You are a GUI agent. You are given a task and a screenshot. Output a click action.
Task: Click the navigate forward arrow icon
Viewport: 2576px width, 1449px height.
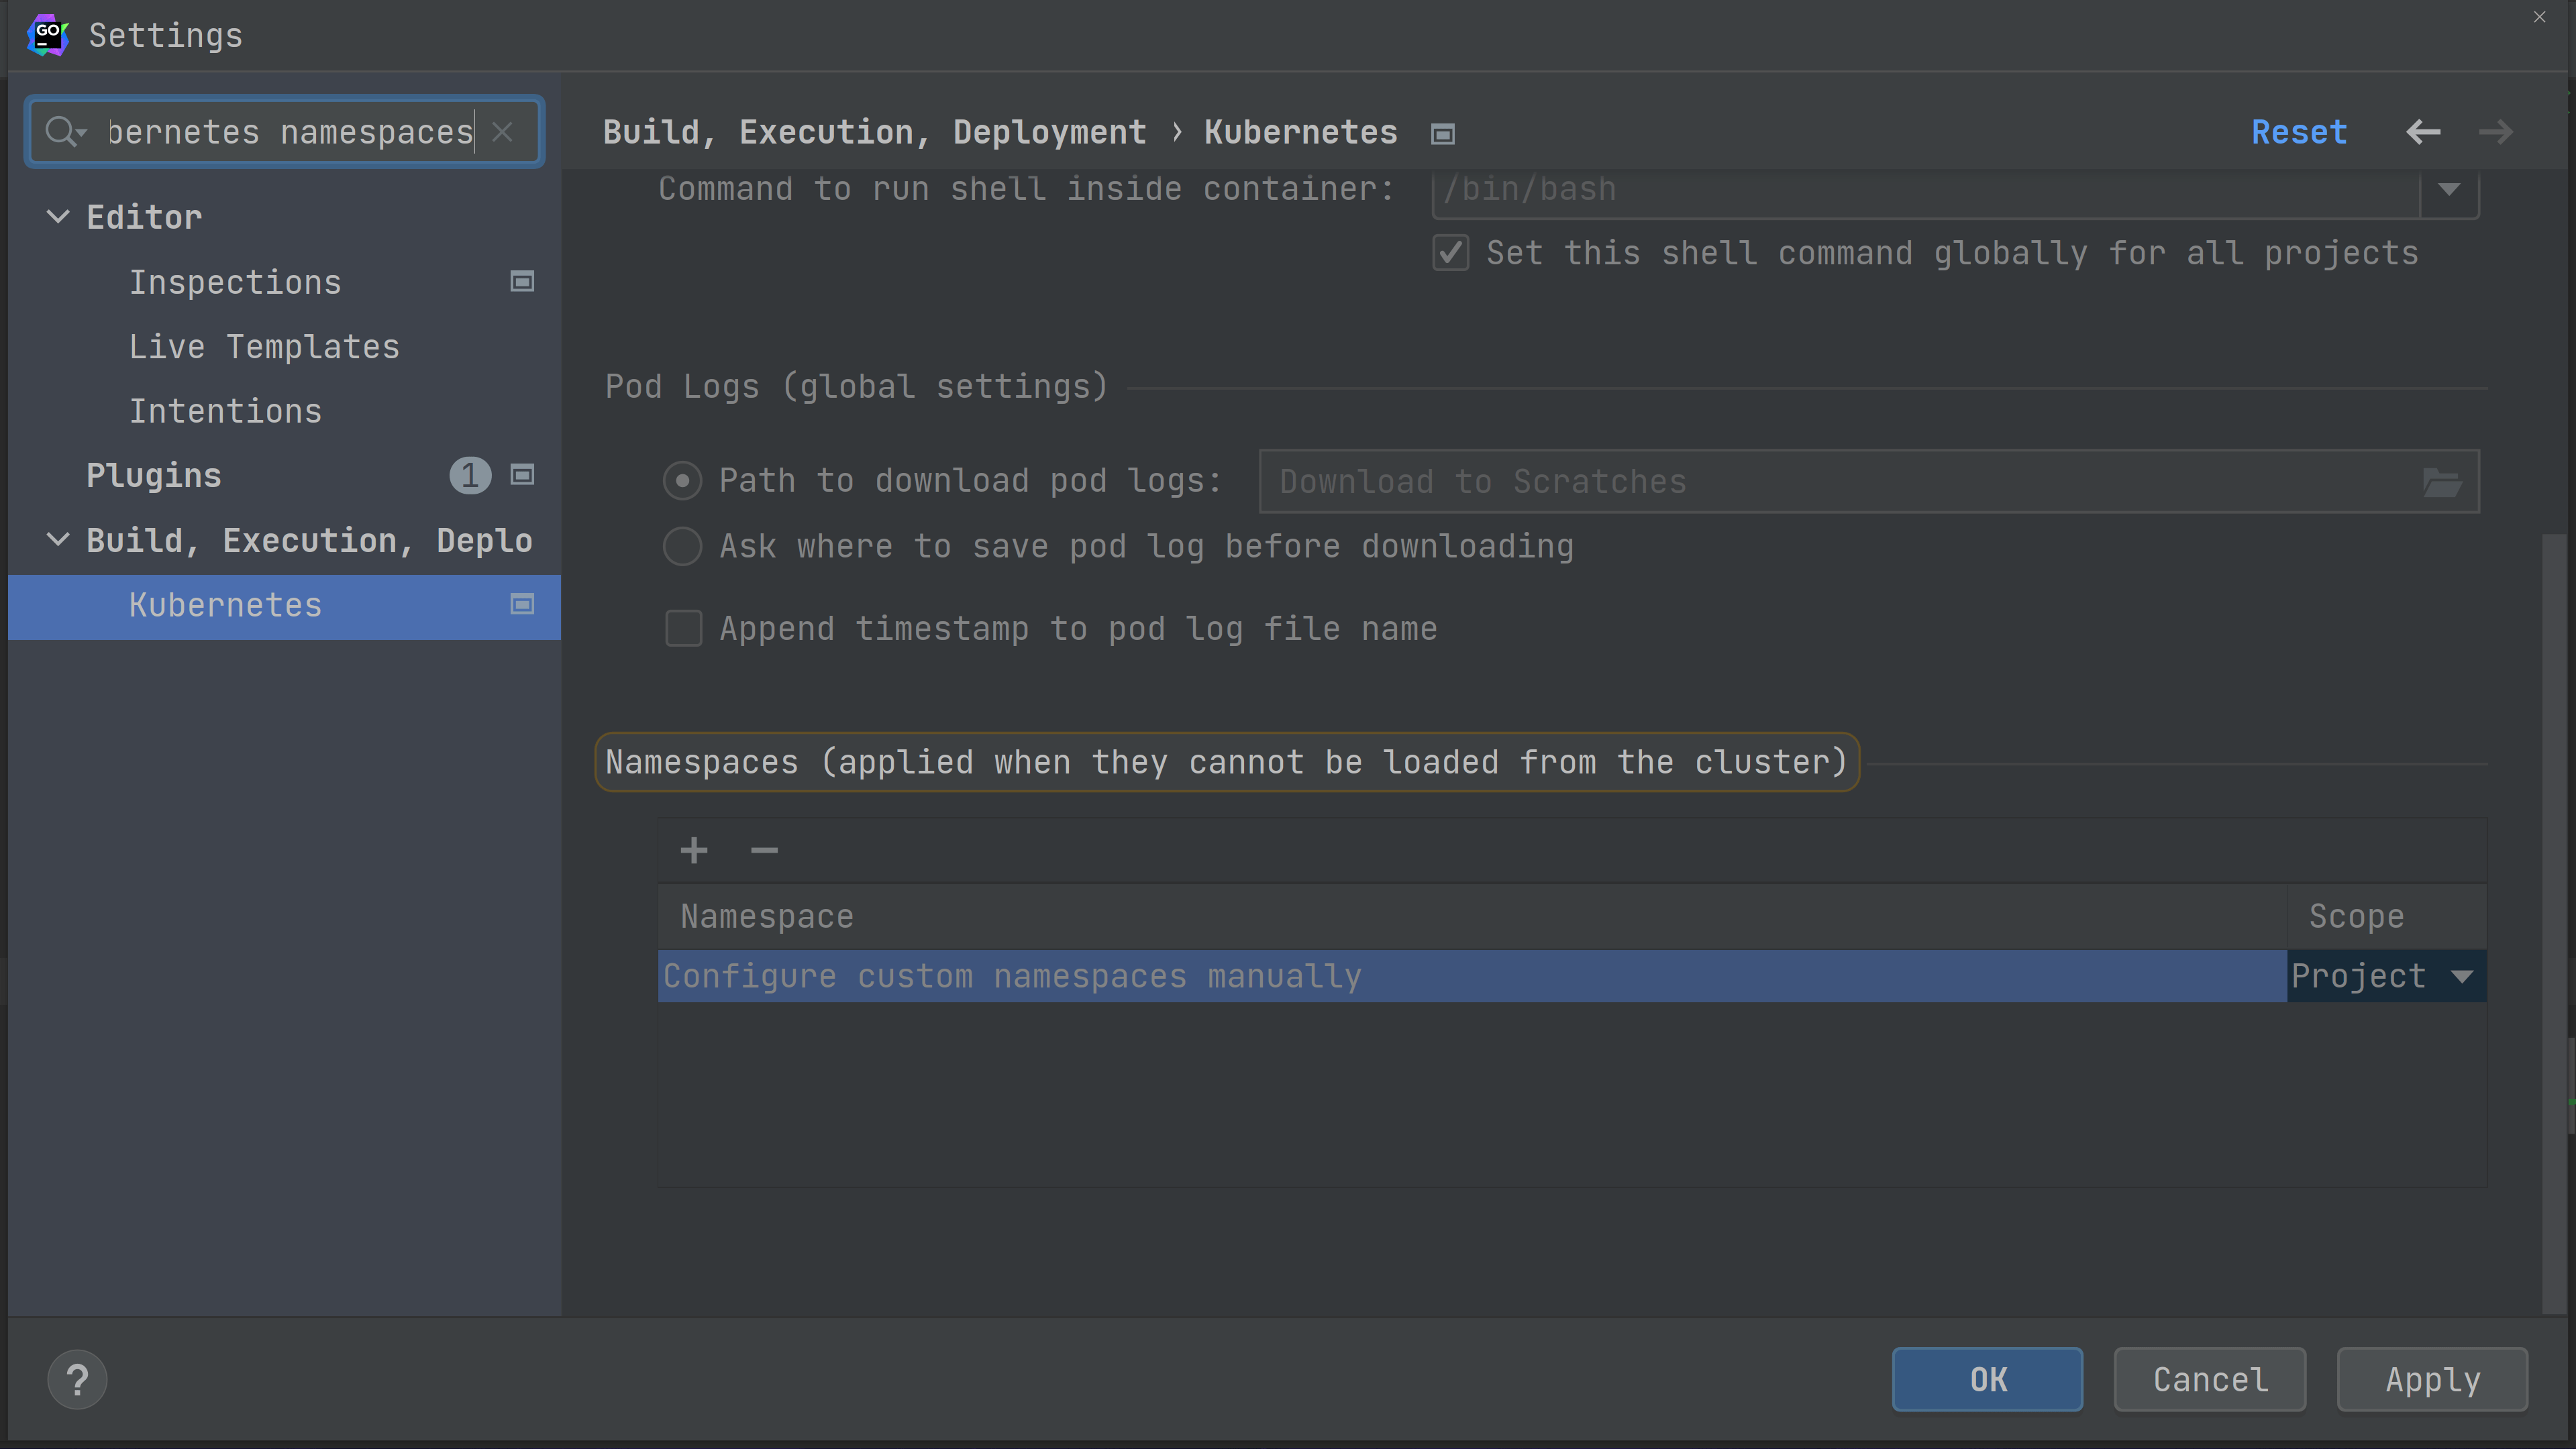click(2496, 131)
